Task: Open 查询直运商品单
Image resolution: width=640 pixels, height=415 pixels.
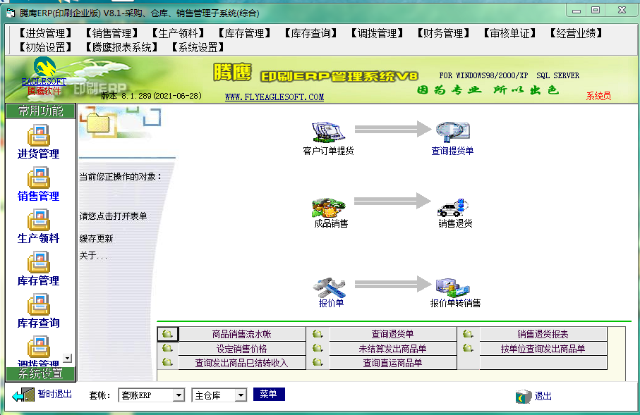Action: click(392, 362)
